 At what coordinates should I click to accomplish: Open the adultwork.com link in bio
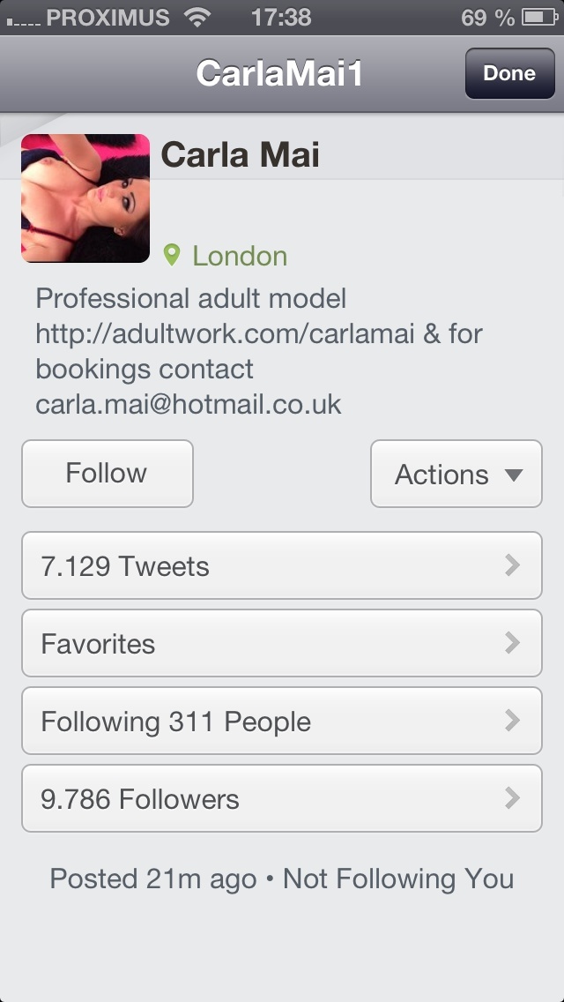click(225, 333)
